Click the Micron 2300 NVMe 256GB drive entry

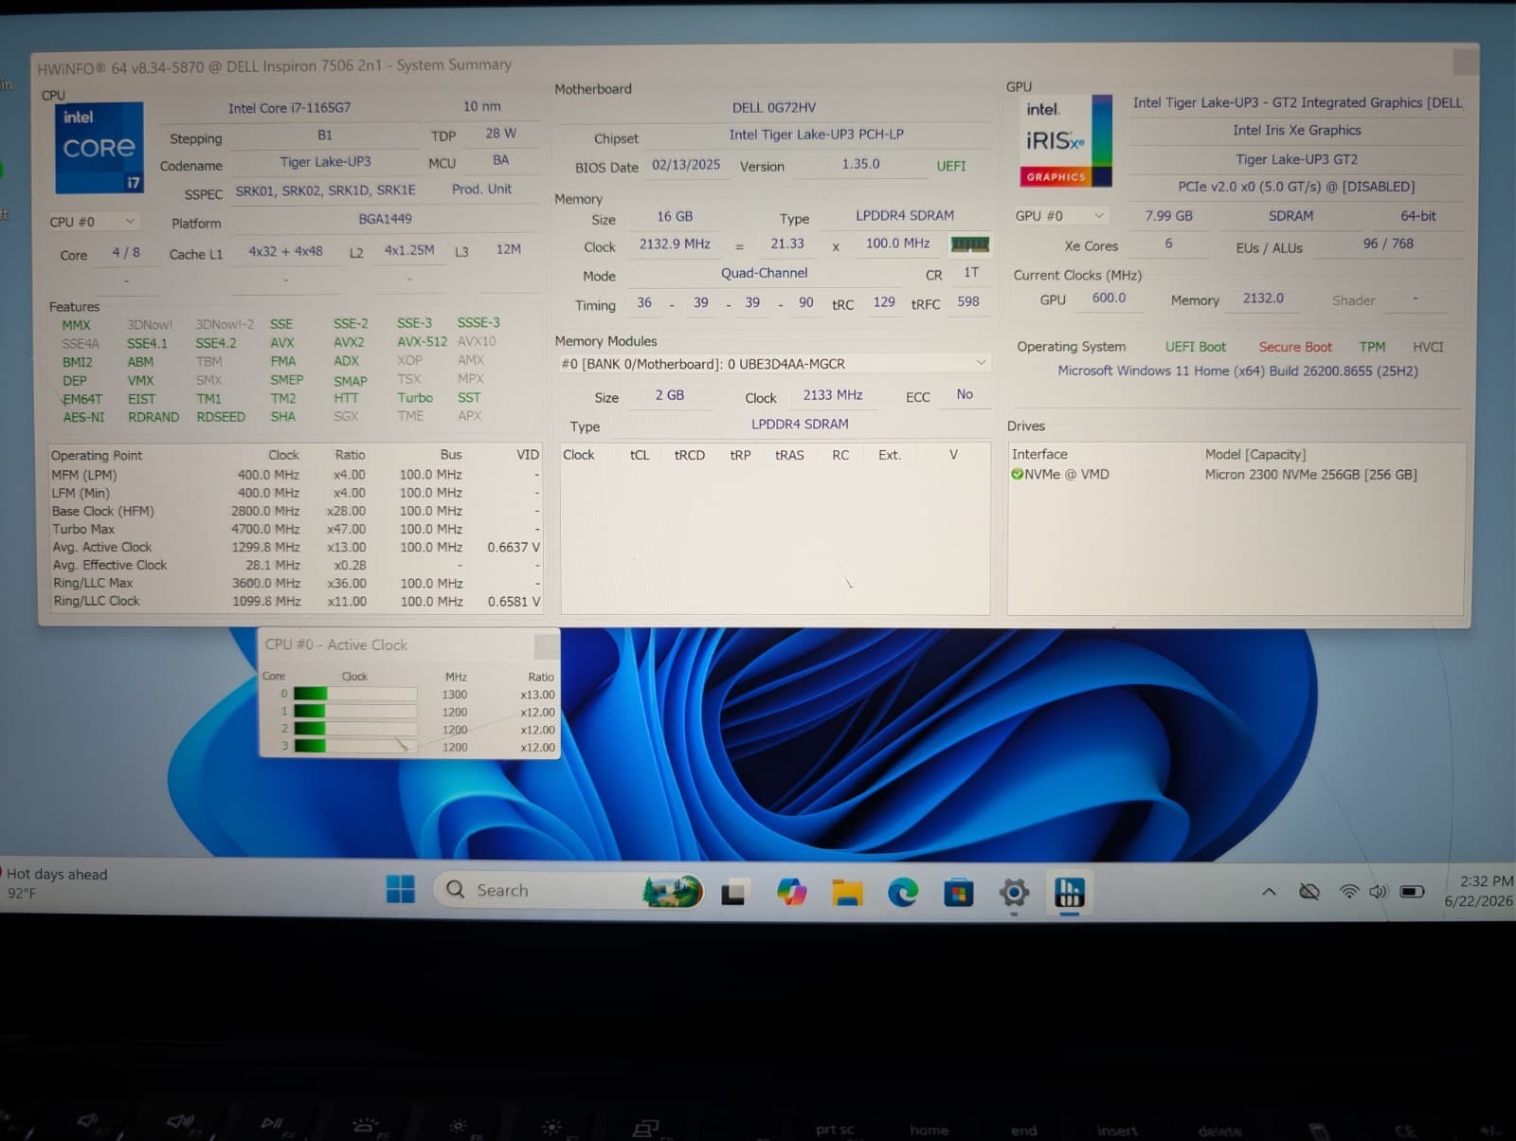[1310, 475]
